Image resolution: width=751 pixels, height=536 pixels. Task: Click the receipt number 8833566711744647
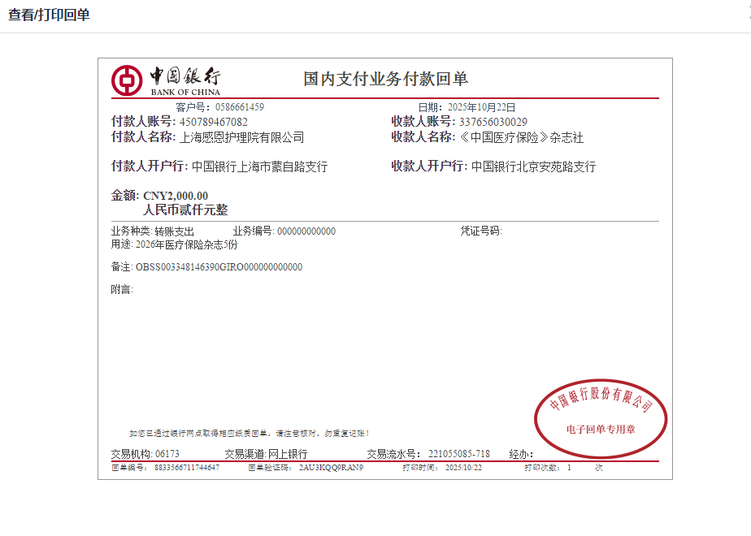click(186, 468)
